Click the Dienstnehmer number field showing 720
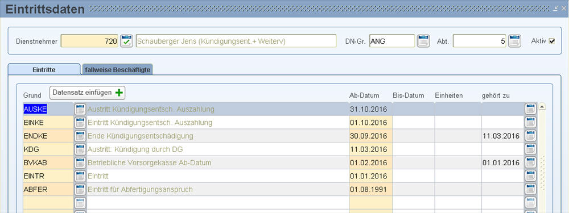This screenshot has width=569, height=213. pos(90,41)
